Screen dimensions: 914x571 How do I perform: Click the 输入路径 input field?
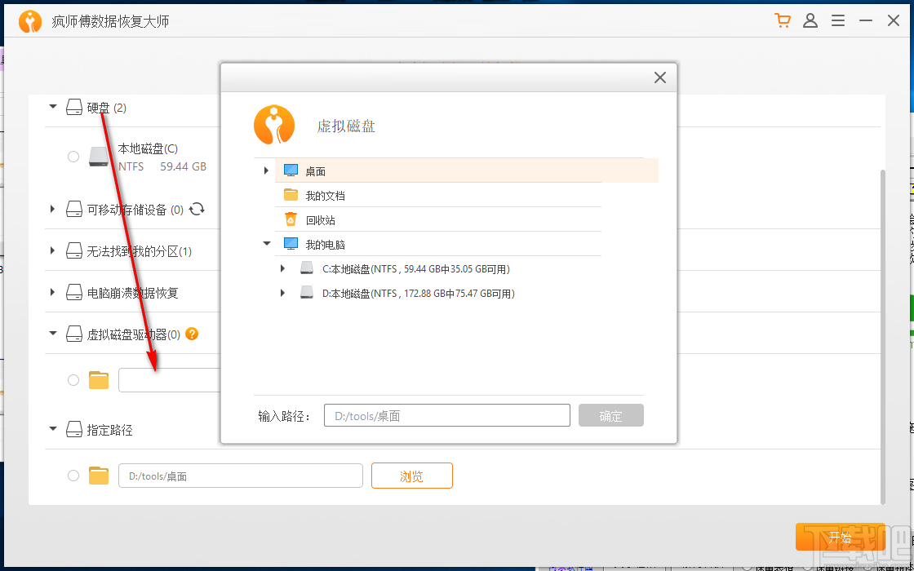coord(447,415)
